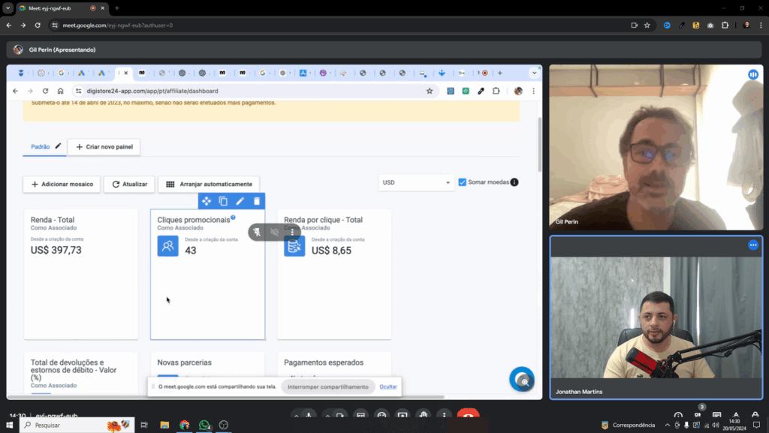This screenshot has width=769, height=433.
Task: Switch to the Meet browser tab
Action: 56,8
